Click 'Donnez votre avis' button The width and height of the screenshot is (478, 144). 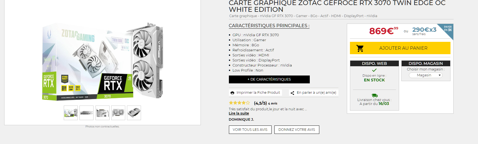point(297,130)
